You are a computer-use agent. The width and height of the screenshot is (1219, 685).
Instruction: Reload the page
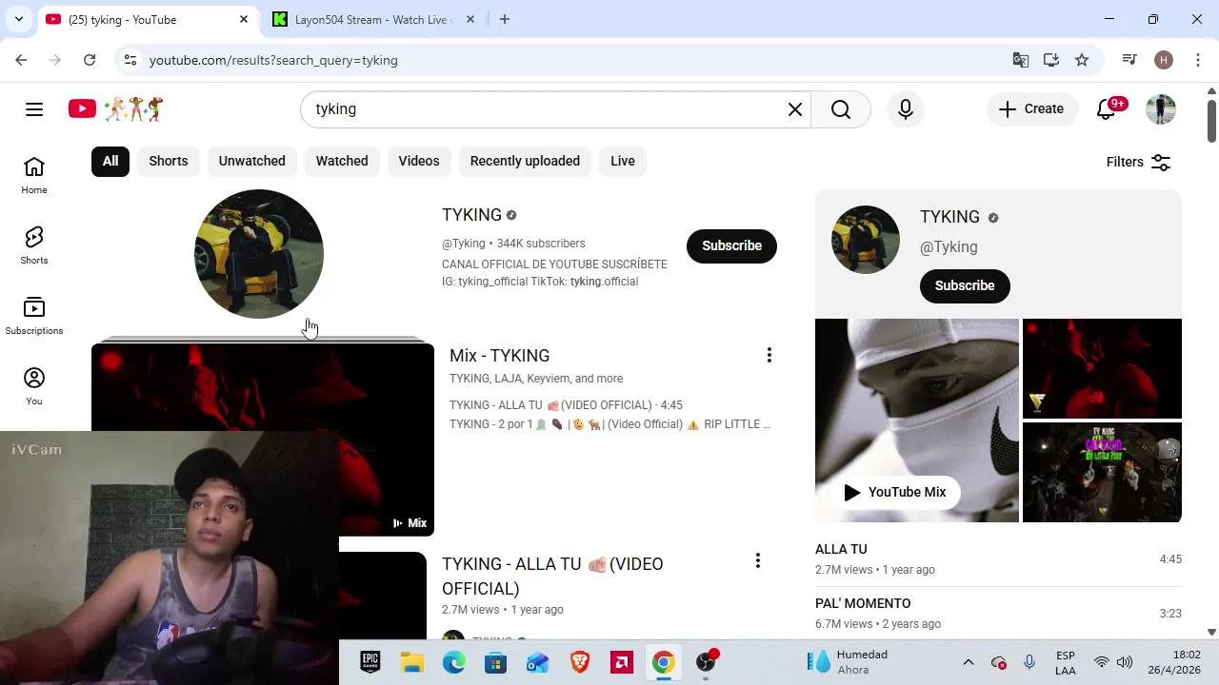pos(90,60)
